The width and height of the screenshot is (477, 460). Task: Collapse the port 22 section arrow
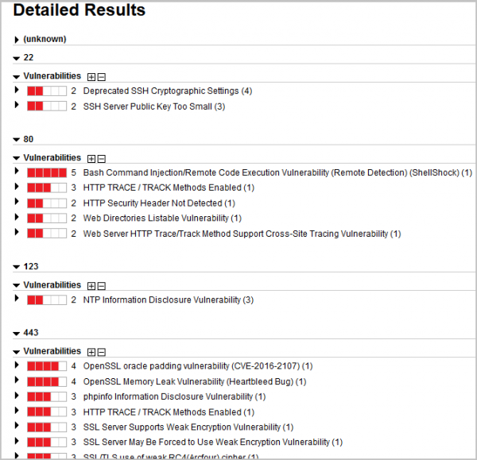17,58
